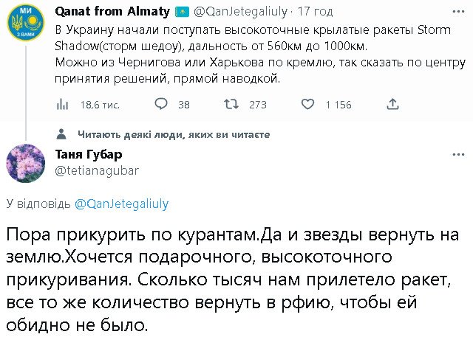The width and height of the screenshot is (473, 337).
Task: Click the 18,6 тис. views count
Action: (x=100, y=105)
